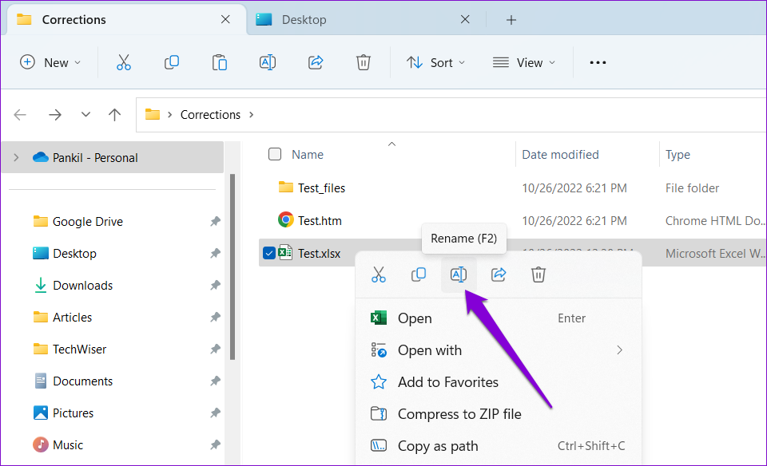This screenshot has height=466, width=767.
Task: Click Share icon in the context menu
Action: (x=499, y=274)
